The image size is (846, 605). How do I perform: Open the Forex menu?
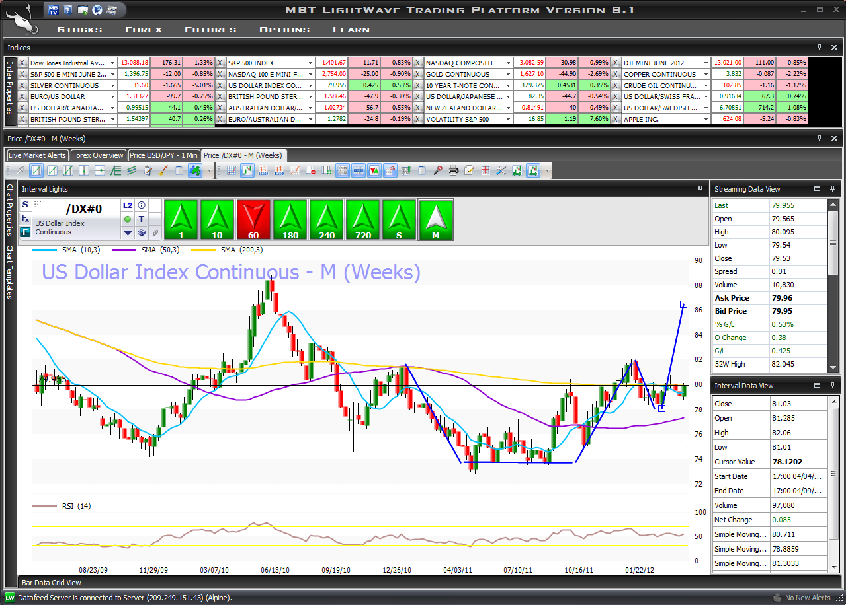144,29
